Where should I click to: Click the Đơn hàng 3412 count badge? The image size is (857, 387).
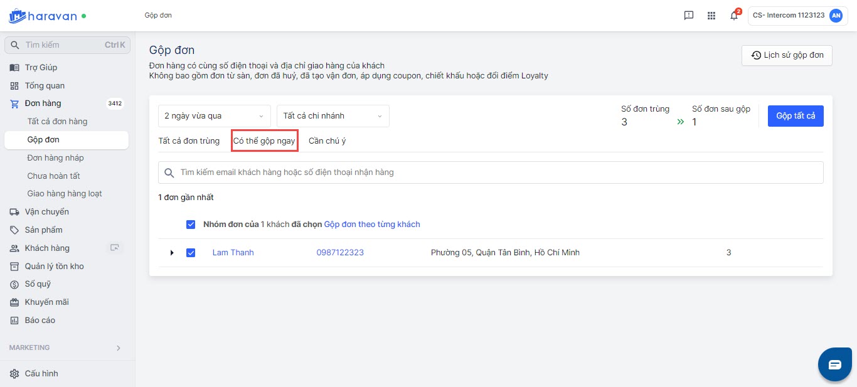coord(115,103)
